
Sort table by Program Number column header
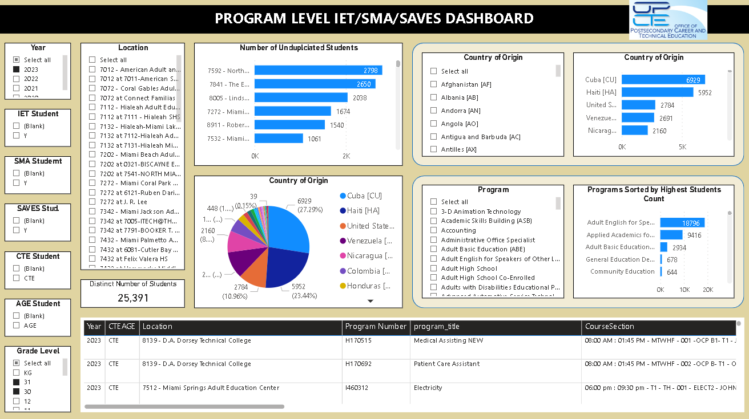pos(376,327)
